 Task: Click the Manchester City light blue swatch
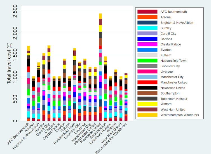coord(147,77)
